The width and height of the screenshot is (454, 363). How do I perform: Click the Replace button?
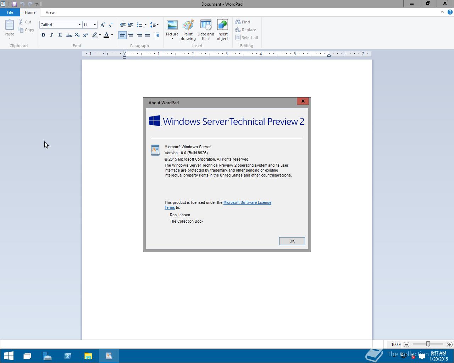pyautogui.click(x=246, y=30)
